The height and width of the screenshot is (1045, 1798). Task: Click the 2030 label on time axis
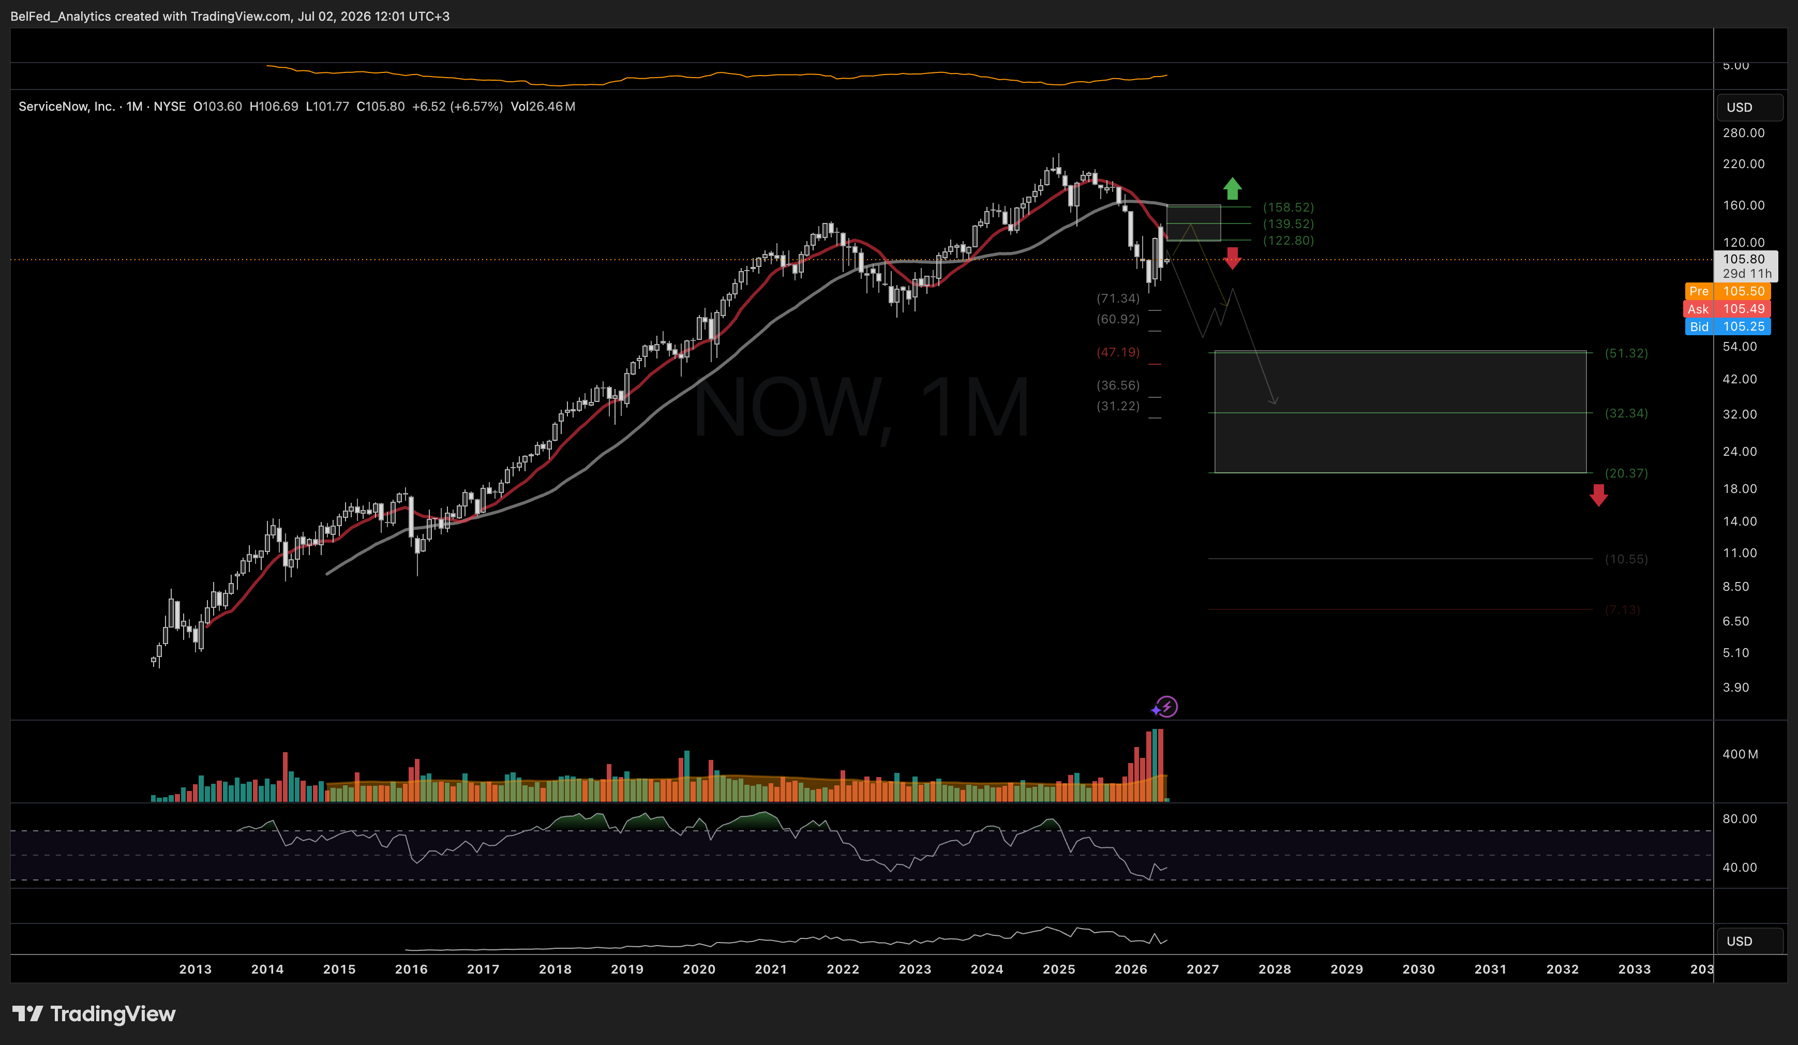1418,968
